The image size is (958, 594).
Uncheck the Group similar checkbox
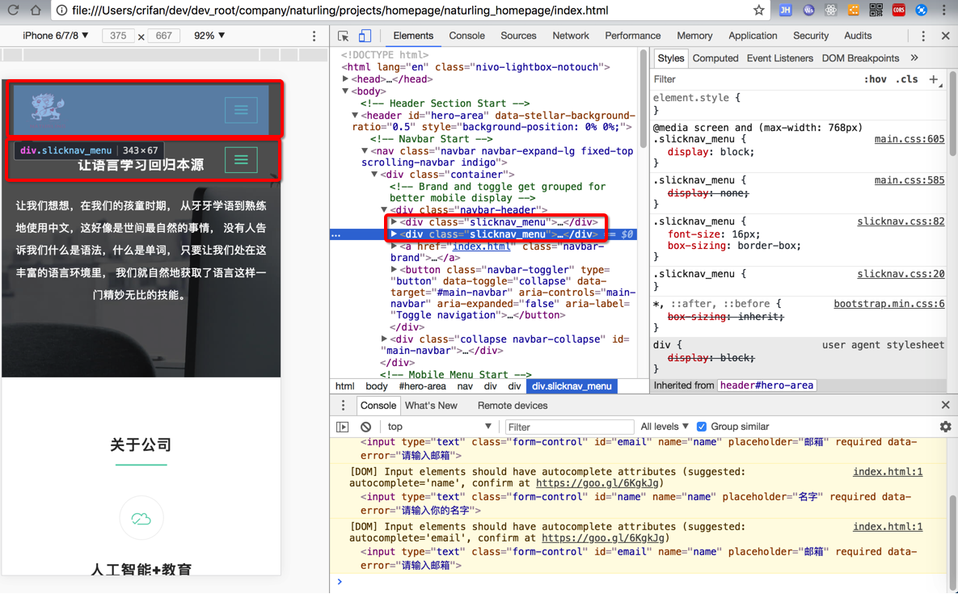click(x=702, y=427)
